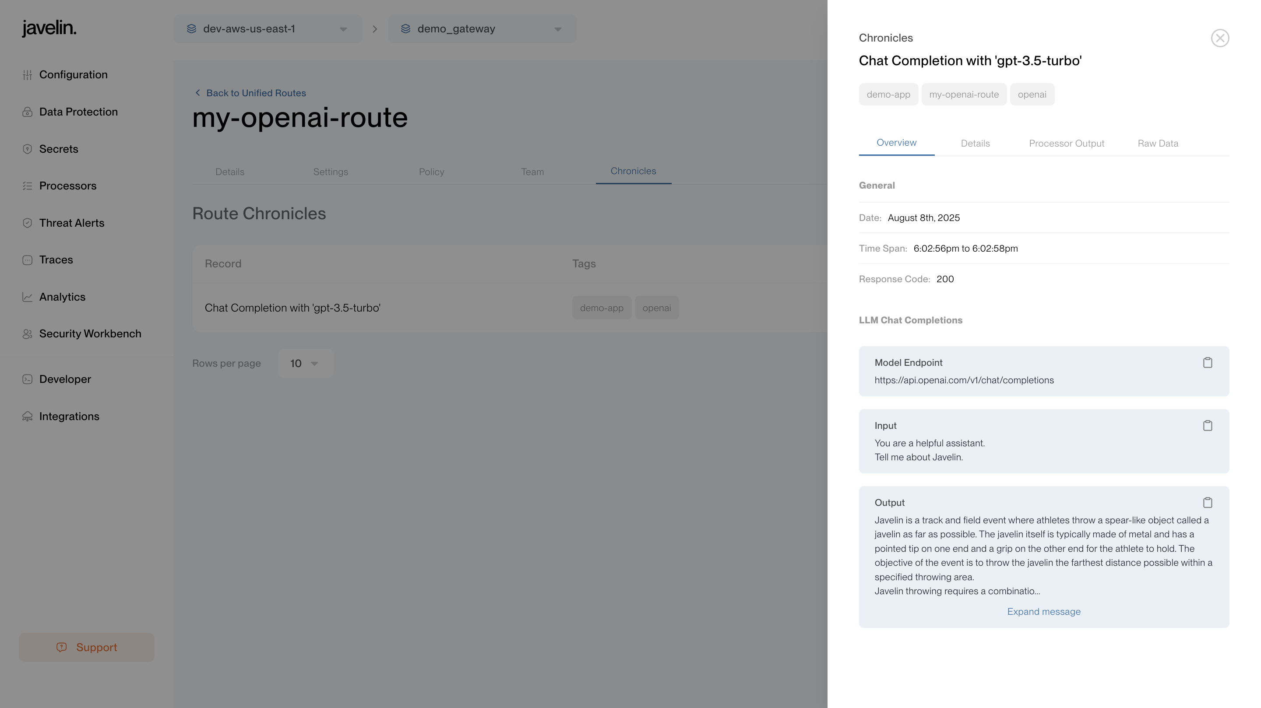Click the Data Protection lock icon
Viewport: 1261px width, 708px height.
pos(28,112)
